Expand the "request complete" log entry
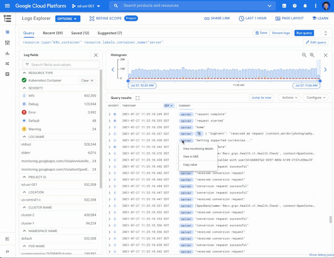The image size is (334, 258). 109,114
